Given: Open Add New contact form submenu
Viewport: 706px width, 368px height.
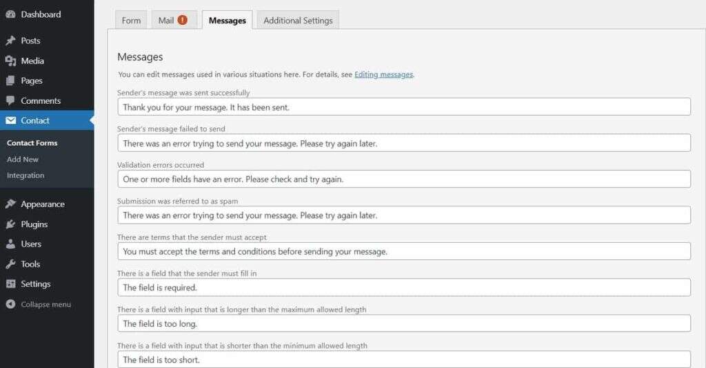Looking at the screenshot, I should [23, 159].
